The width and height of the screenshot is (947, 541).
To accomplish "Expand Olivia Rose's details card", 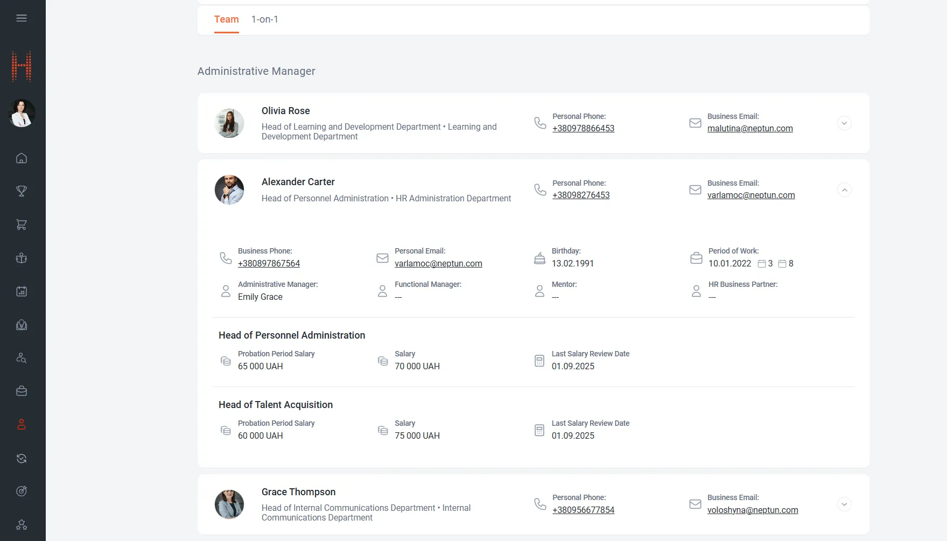I will [844, 123].
